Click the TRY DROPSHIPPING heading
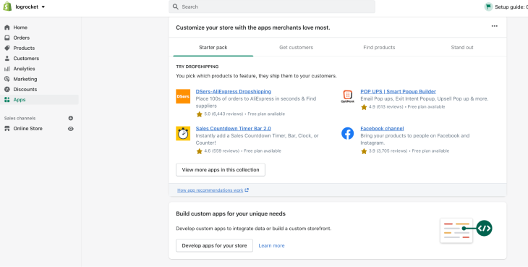Image resolution: width=528 pixels, height=267 pixels. pyautogui.click(x=197, y=67)
